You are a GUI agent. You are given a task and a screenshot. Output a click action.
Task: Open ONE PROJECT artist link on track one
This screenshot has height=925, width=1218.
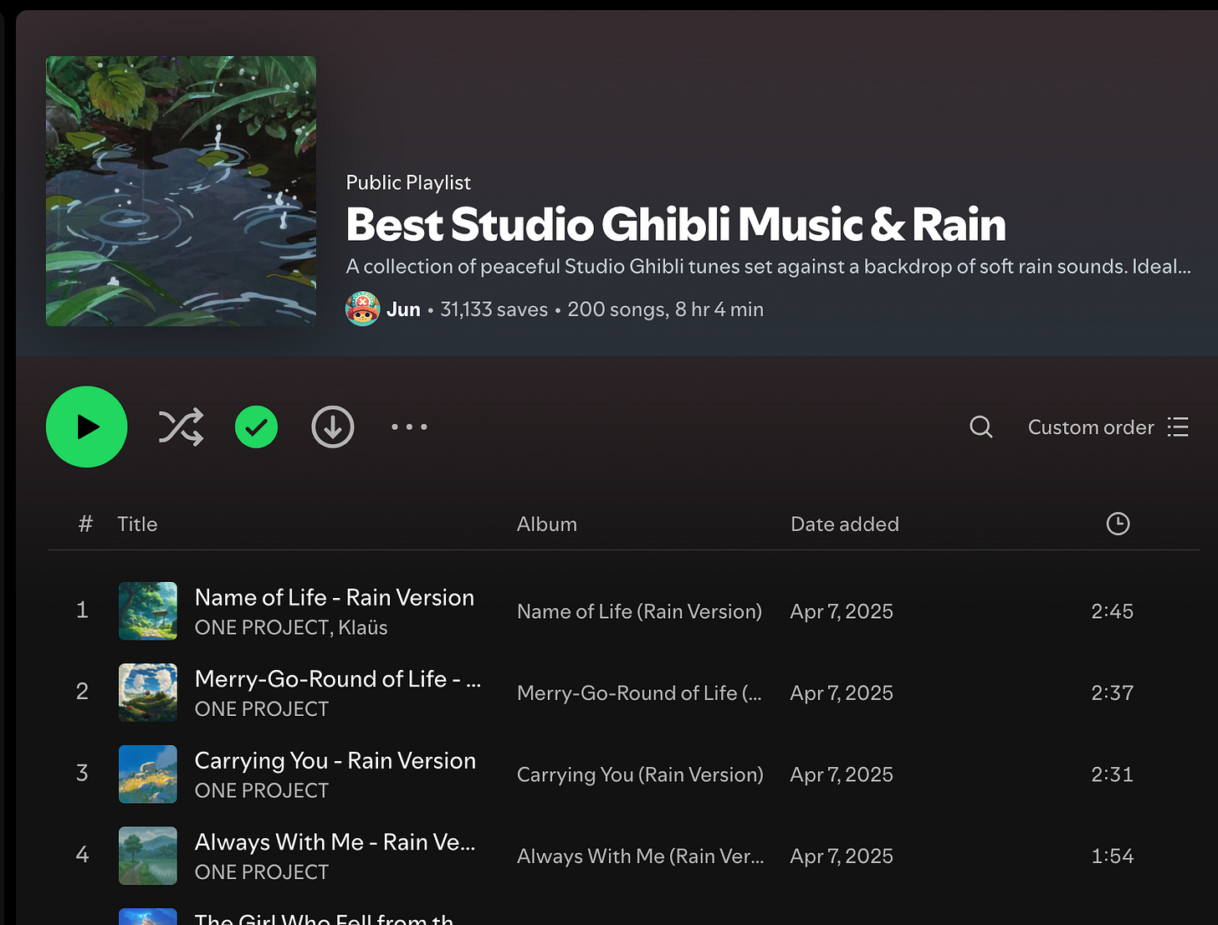pos(262,627)
